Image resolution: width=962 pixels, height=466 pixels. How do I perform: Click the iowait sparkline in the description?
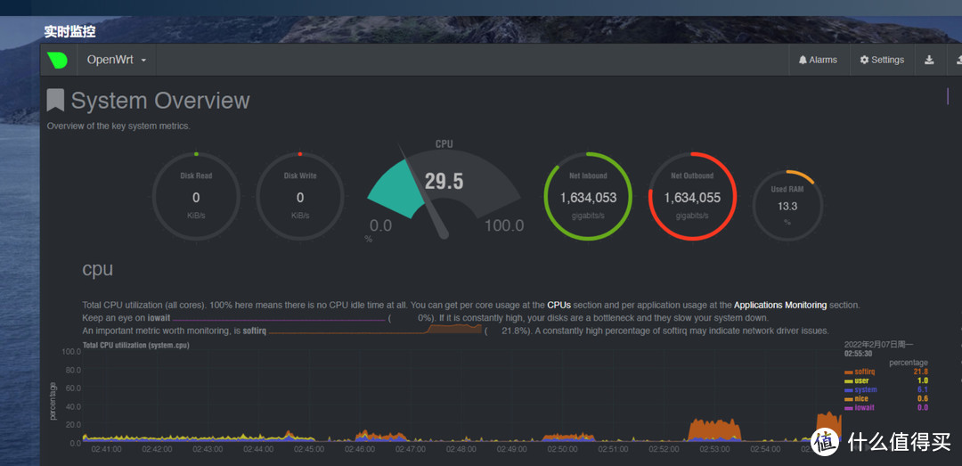[278, 319]
